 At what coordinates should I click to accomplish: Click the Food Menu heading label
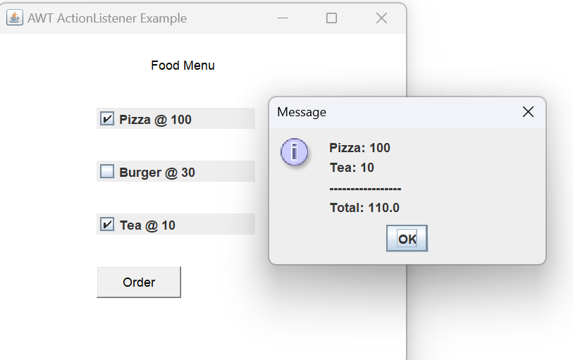[x=183, y=66]
